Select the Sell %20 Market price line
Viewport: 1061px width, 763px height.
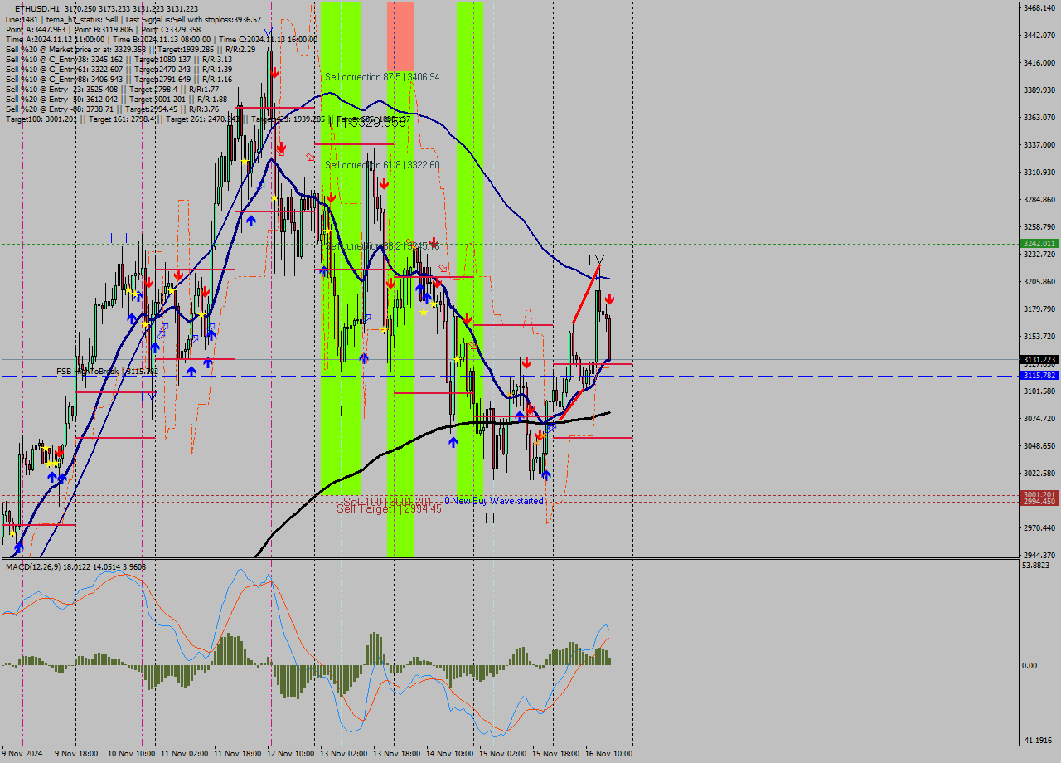[x=129, y=49]
